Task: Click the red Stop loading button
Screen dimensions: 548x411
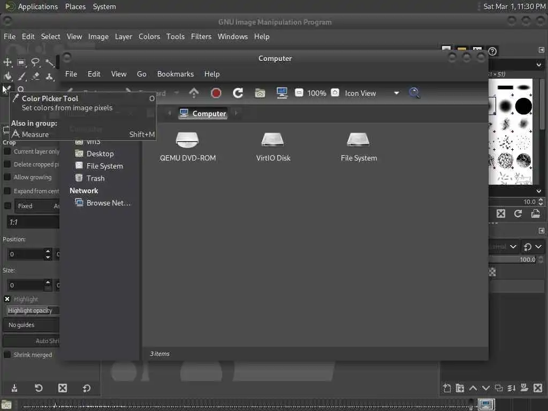Action: [216, 93]
